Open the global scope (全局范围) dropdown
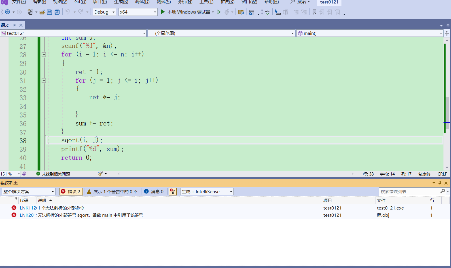The height and width of the screenshot is (268, 451). [x=222, y=33]
